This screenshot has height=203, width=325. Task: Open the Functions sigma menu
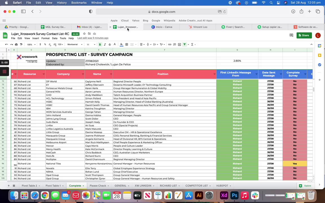pos(193,45)
